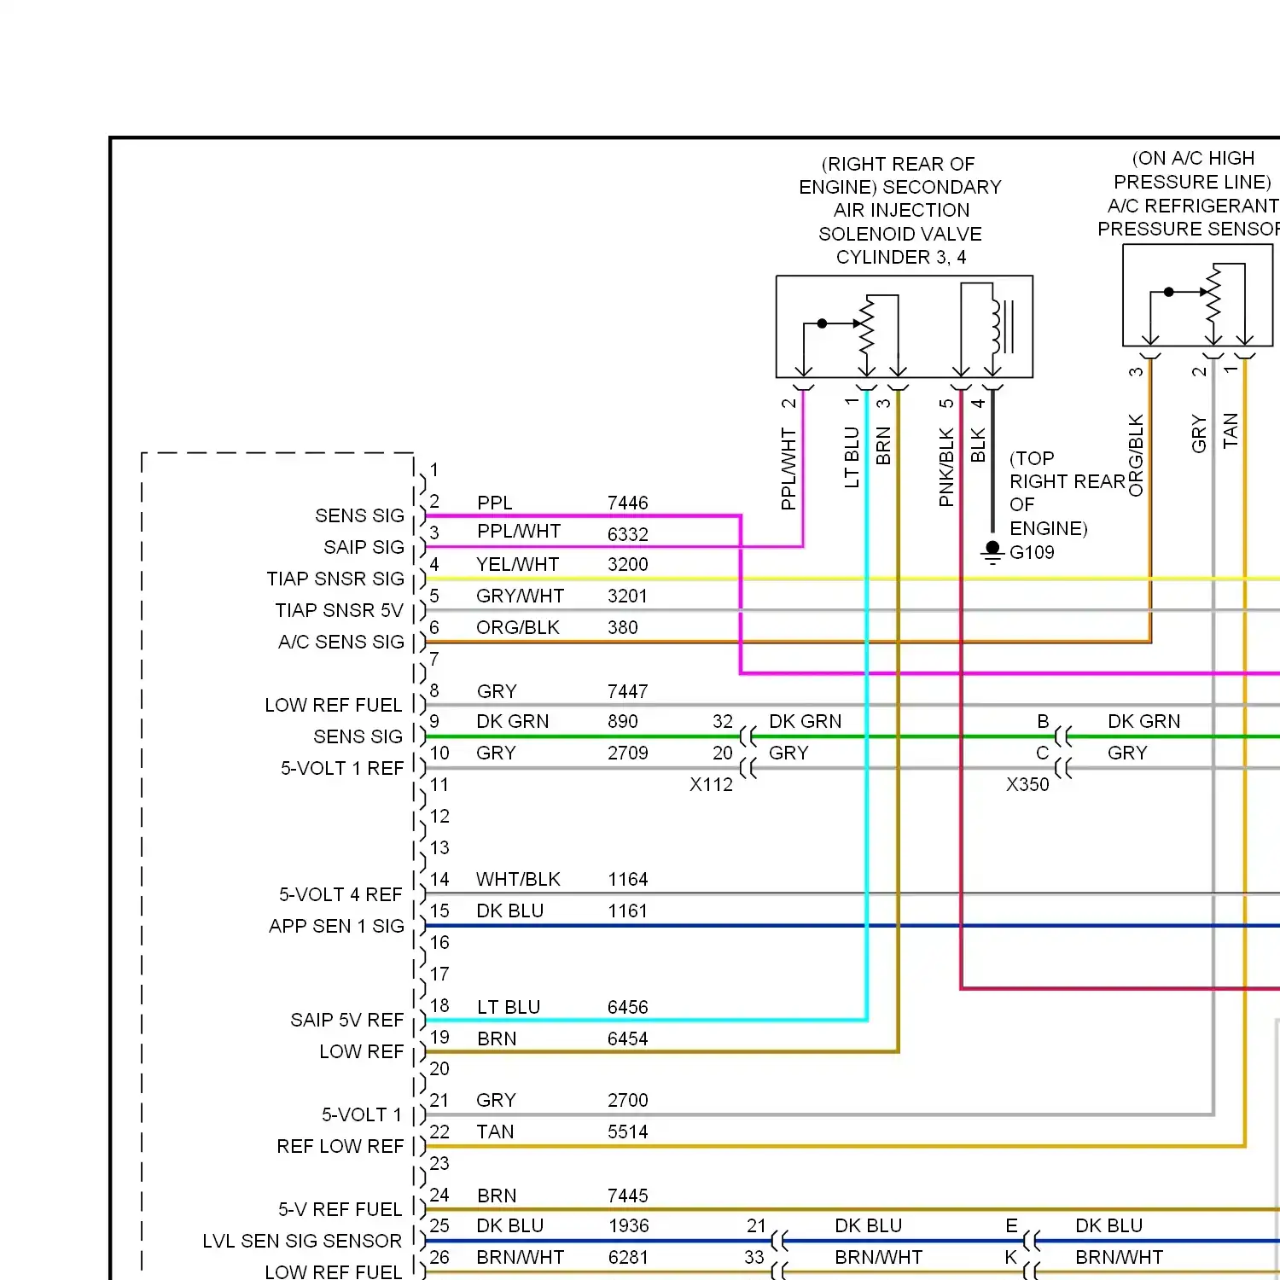This screenshot has width=1280, height=1280.
Task: Click circuit number 7446 on the PPL wire
Action: (x=627, y=503)
